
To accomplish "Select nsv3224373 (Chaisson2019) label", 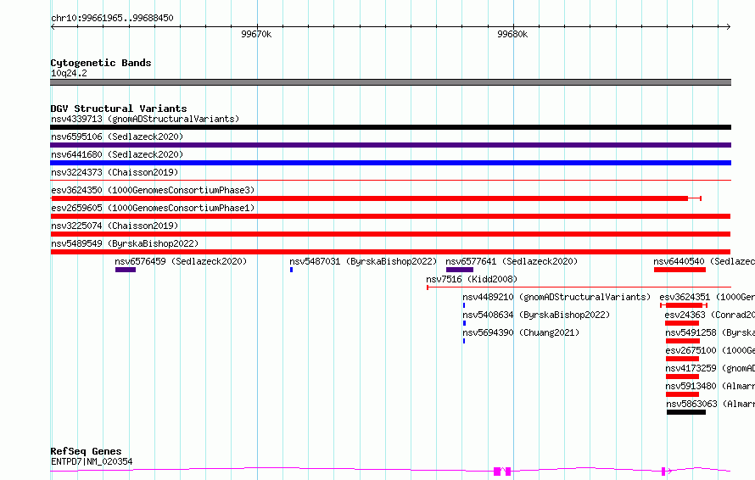I will coord(115,172).
